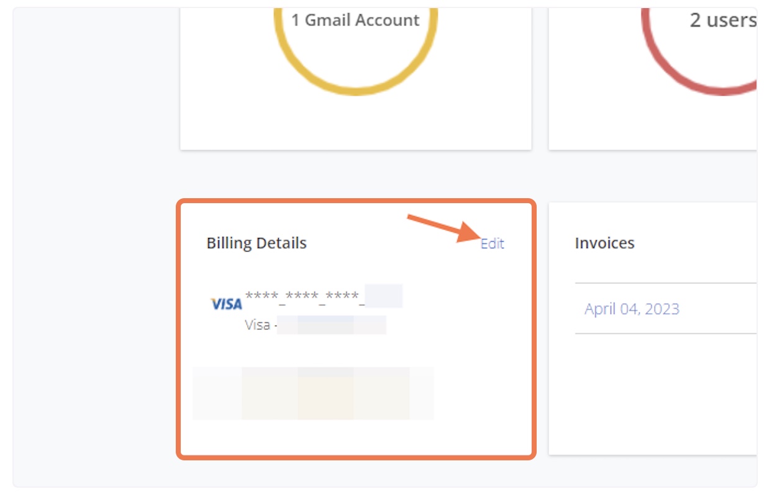Open the April 04, 2023 invoice
Screen dimensions: 764x497
[x=632, y=309]
